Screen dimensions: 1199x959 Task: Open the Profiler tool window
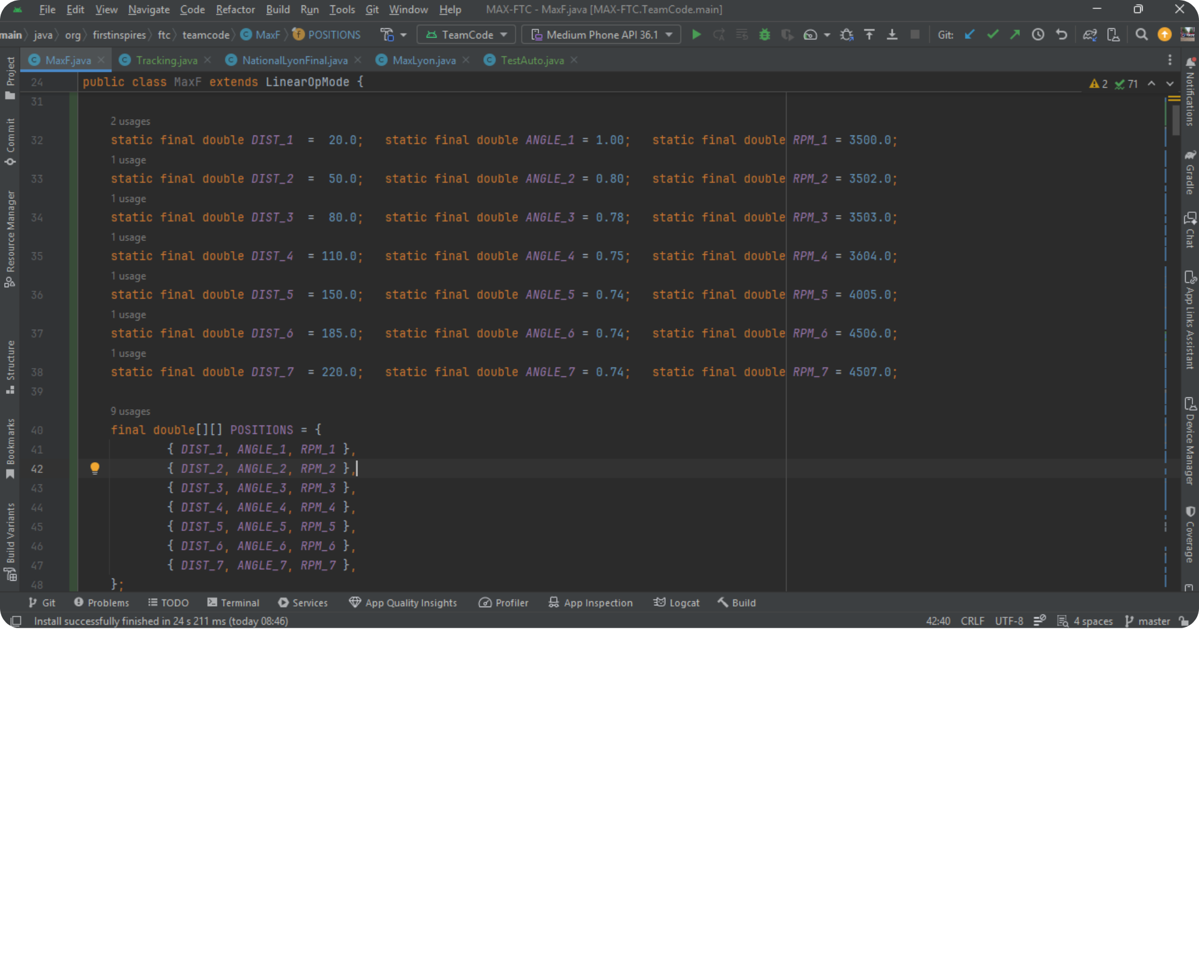click(504, 602)
